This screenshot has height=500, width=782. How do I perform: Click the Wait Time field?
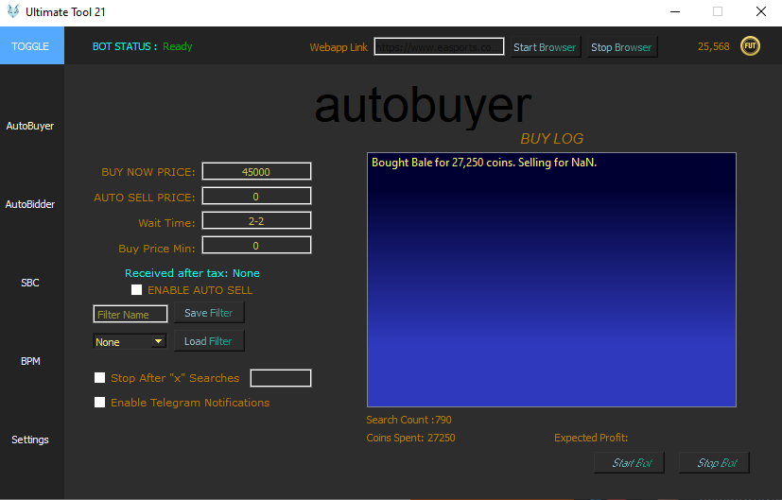[256, 220]
